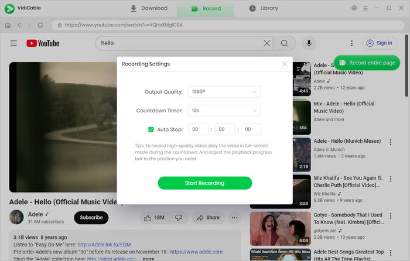The height and width of the screenshot is (261, 410).
Task: Click the URL address bar
Action: coord(228,25)
